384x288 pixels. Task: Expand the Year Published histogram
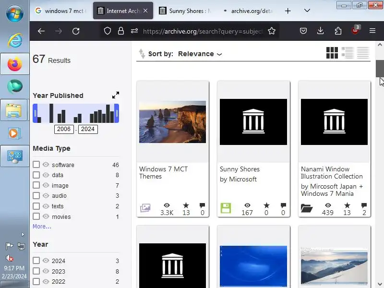click(116, 95)
